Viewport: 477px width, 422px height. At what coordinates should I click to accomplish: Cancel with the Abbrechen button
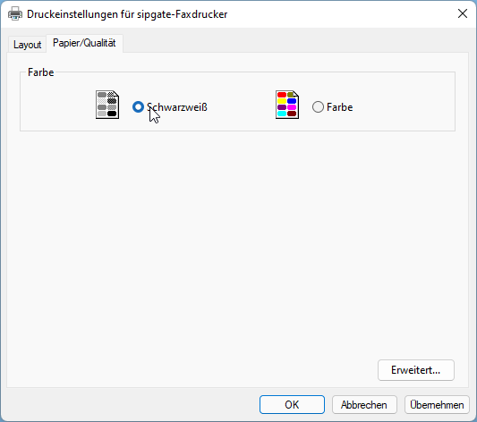click(x=364, y=404)
